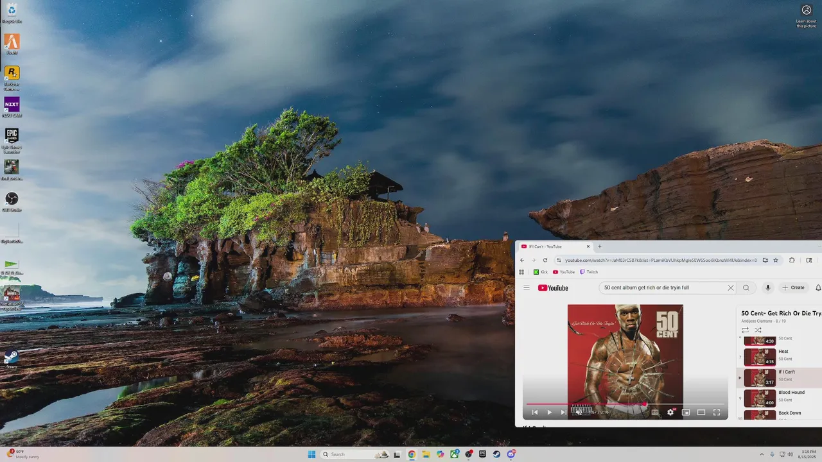Open Task View on the taskbar
The width and height of the screenshot is (822, 462).
point(398,454)
